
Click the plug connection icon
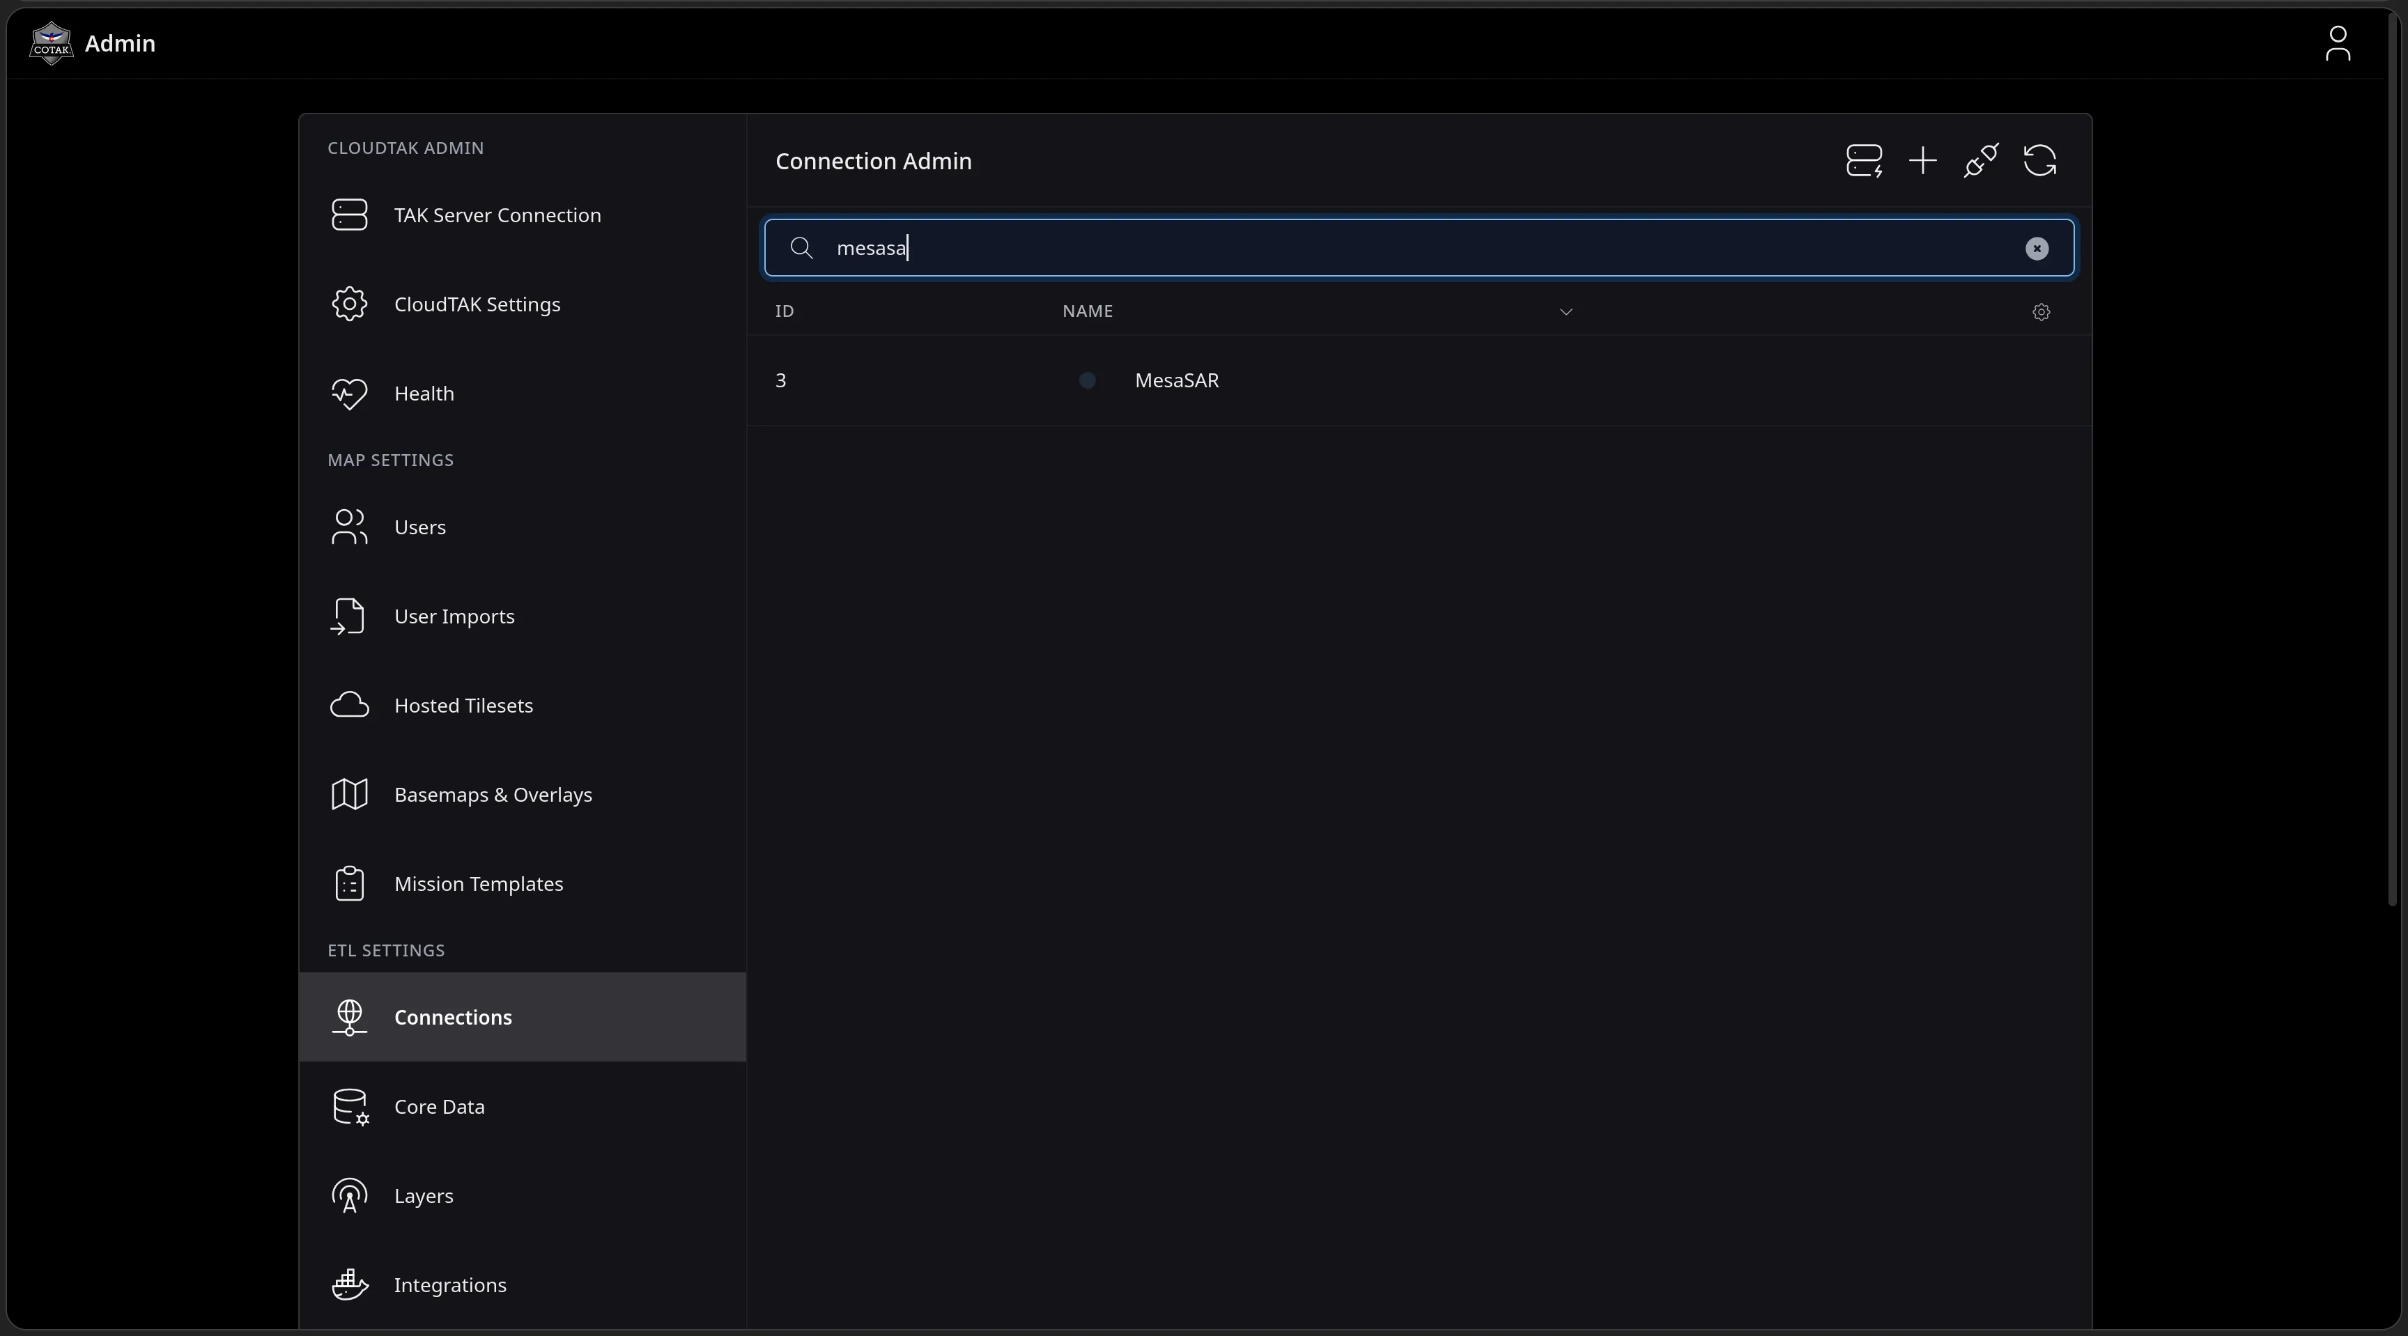(x=1981, y=161)
